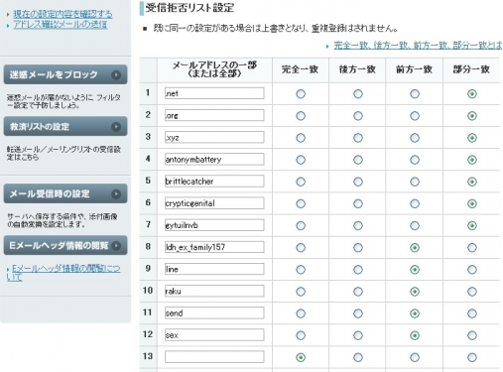This screenshot has height=372, width=503.
Task: Click the row 12 sex address field
Action: [x=214, y=334]
